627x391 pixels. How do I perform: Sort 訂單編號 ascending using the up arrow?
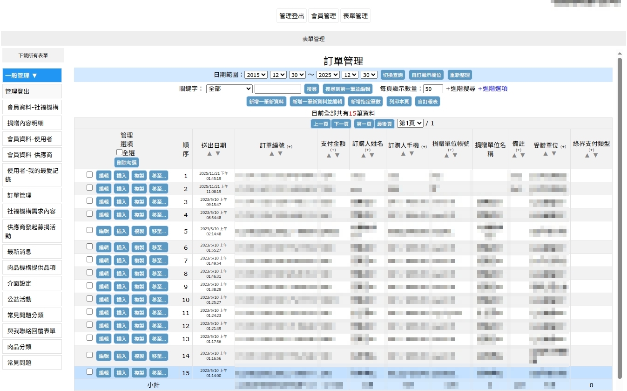tap(272, 154)
